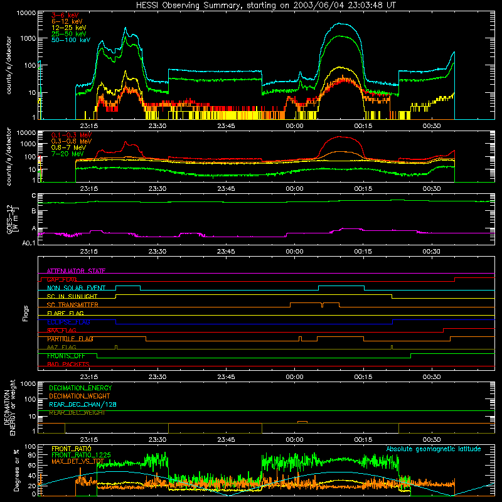Click the FRONT_RATIO_1225 legend label
Screen dimensions: 502x502
click(81, 455)
